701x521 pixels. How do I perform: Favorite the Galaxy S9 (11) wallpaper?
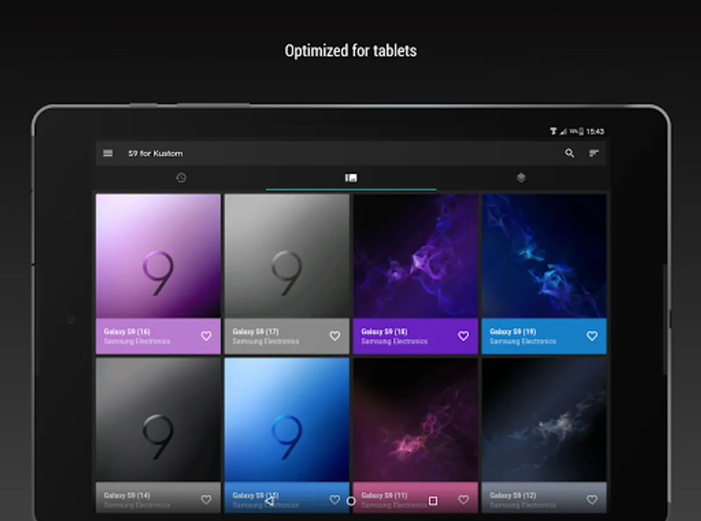point(463,500)
